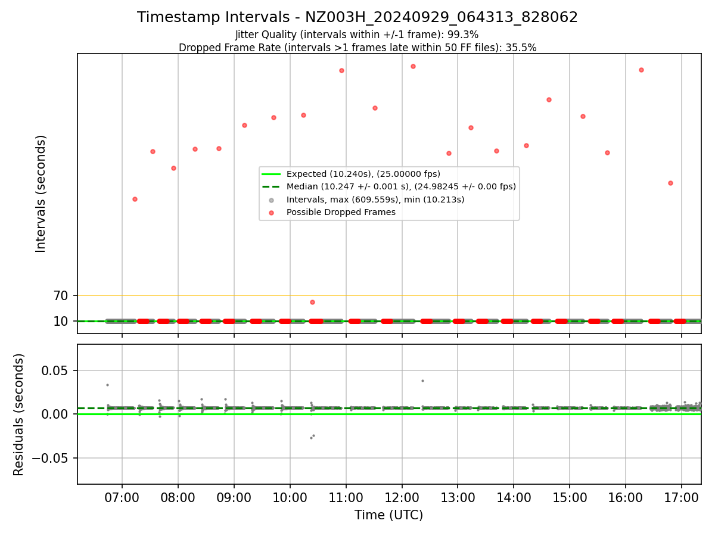Click the dashed green line sample in legend
This screenshot has height=536, width=715.
271,186
